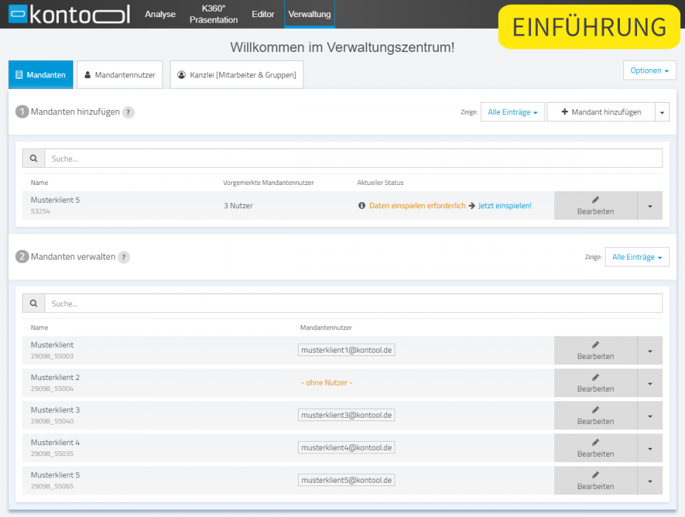
Task: Click help icon beside Mandanten hinzufügen
Action: tap(128, 112)
